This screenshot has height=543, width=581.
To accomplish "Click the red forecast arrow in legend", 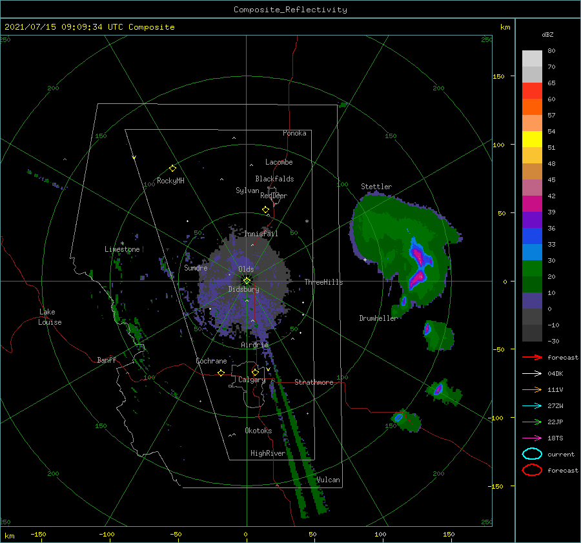I will 532,357.
